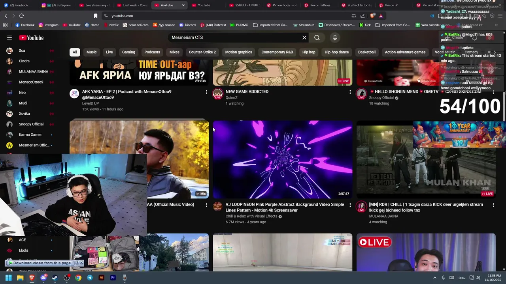The width and height of the screenshot is (506, 284).
Task: Select the Gaming filter chip
Action: [x=128, y=52]
